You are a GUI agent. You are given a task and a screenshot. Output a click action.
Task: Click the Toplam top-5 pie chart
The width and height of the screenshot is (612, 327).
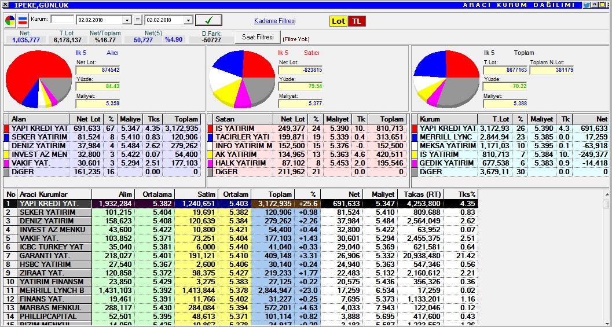(446, 79)
